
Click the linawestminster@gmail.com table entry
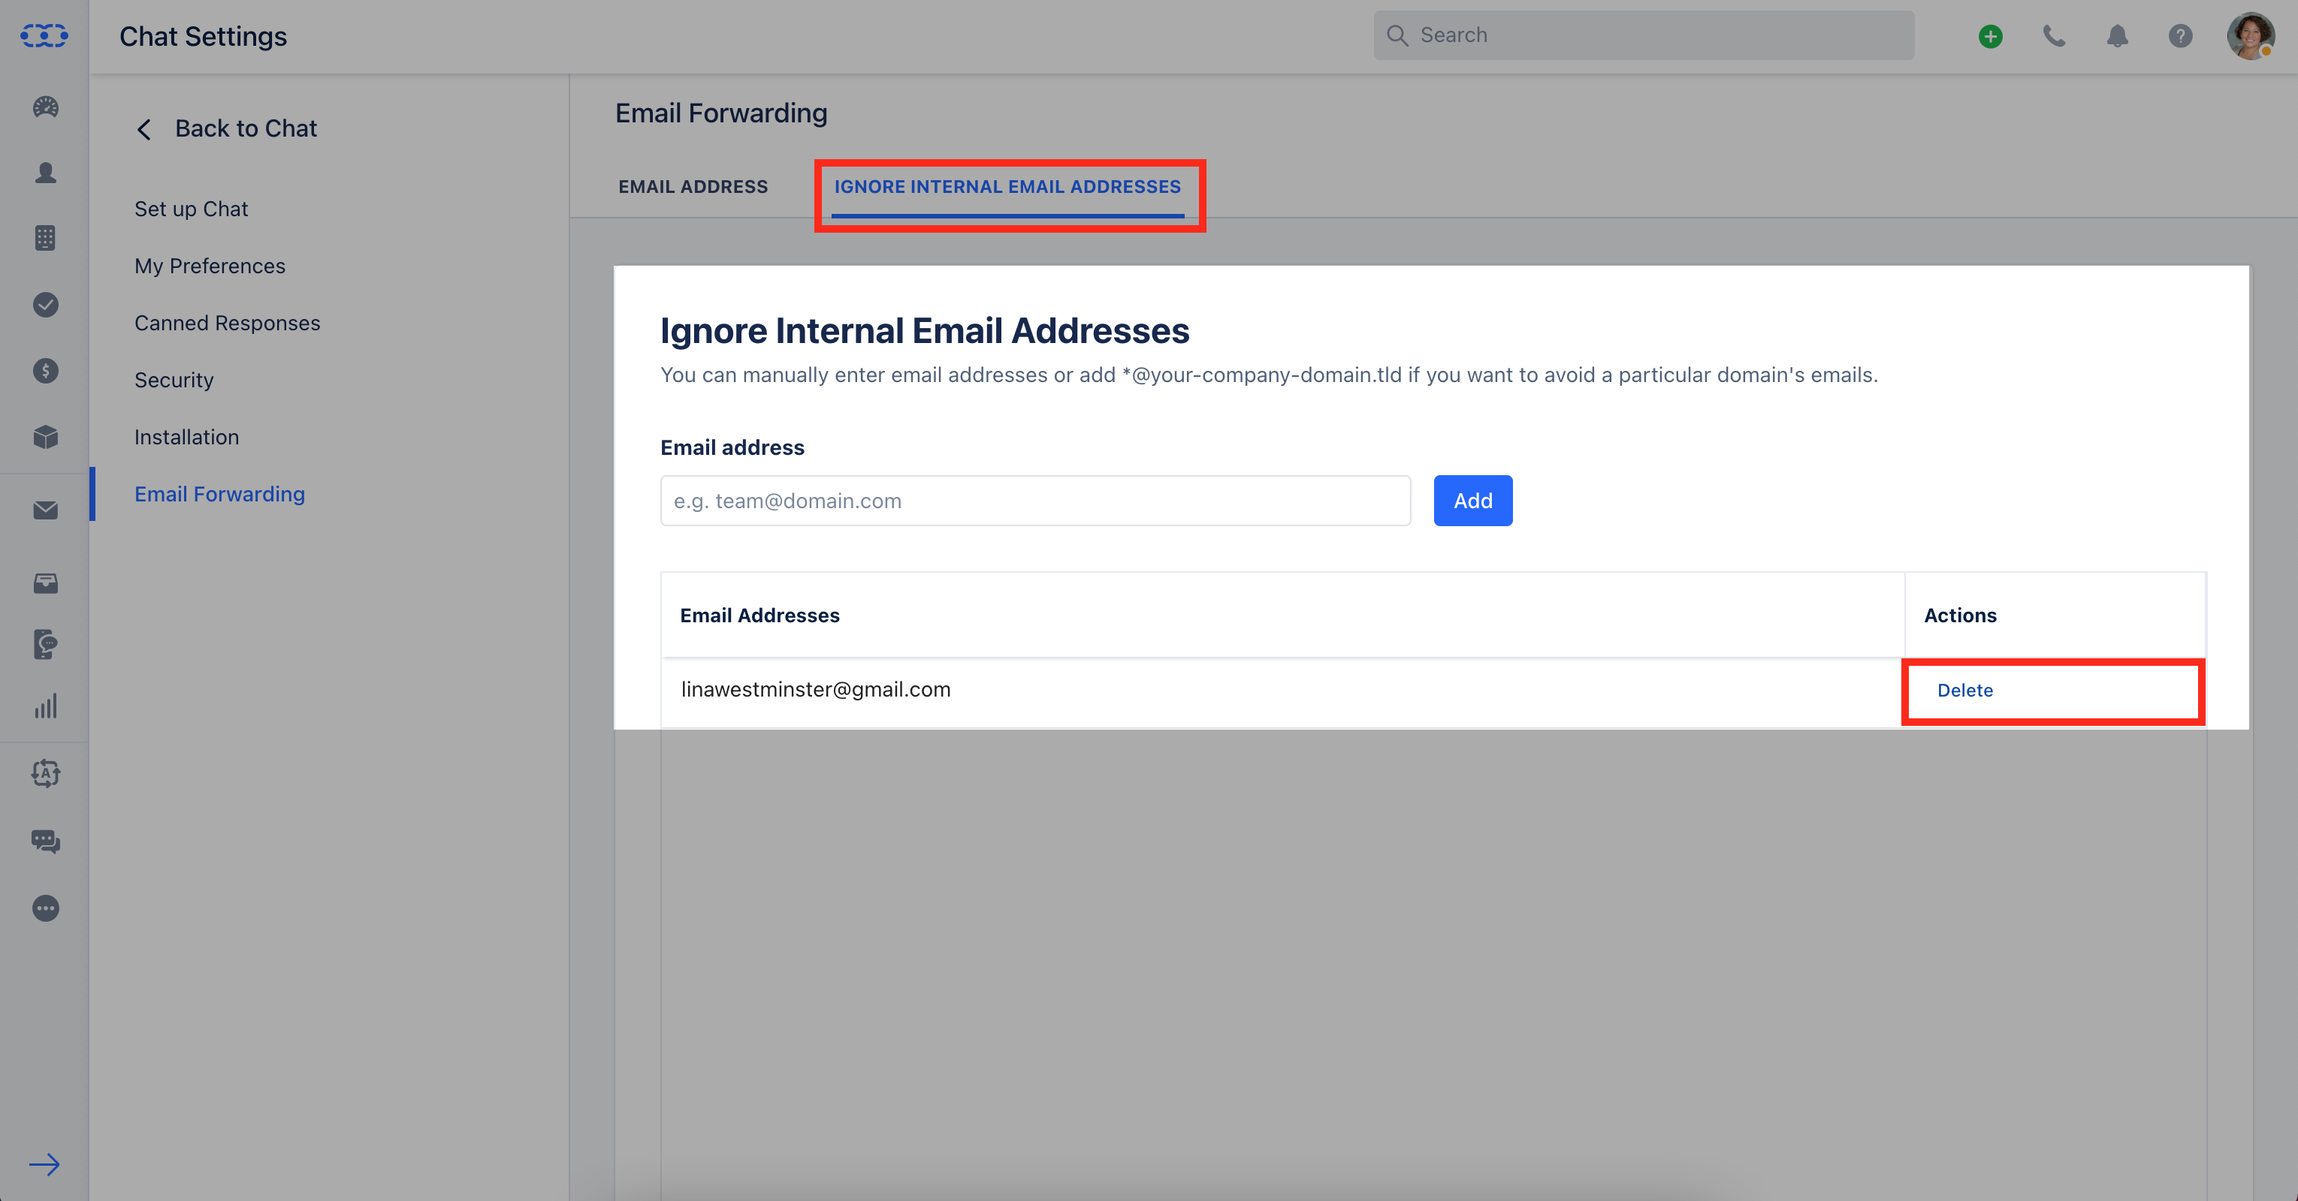(x=815, y=689)
